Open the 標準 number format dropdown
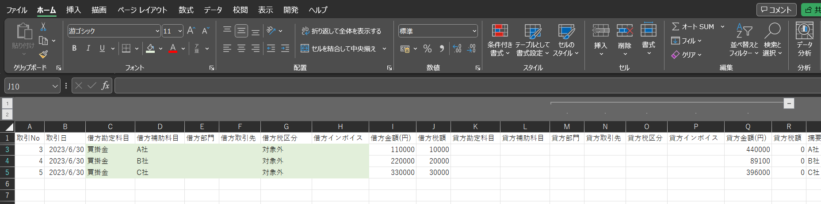This screenshot has height=204, width=821. [x=474, y=31]
